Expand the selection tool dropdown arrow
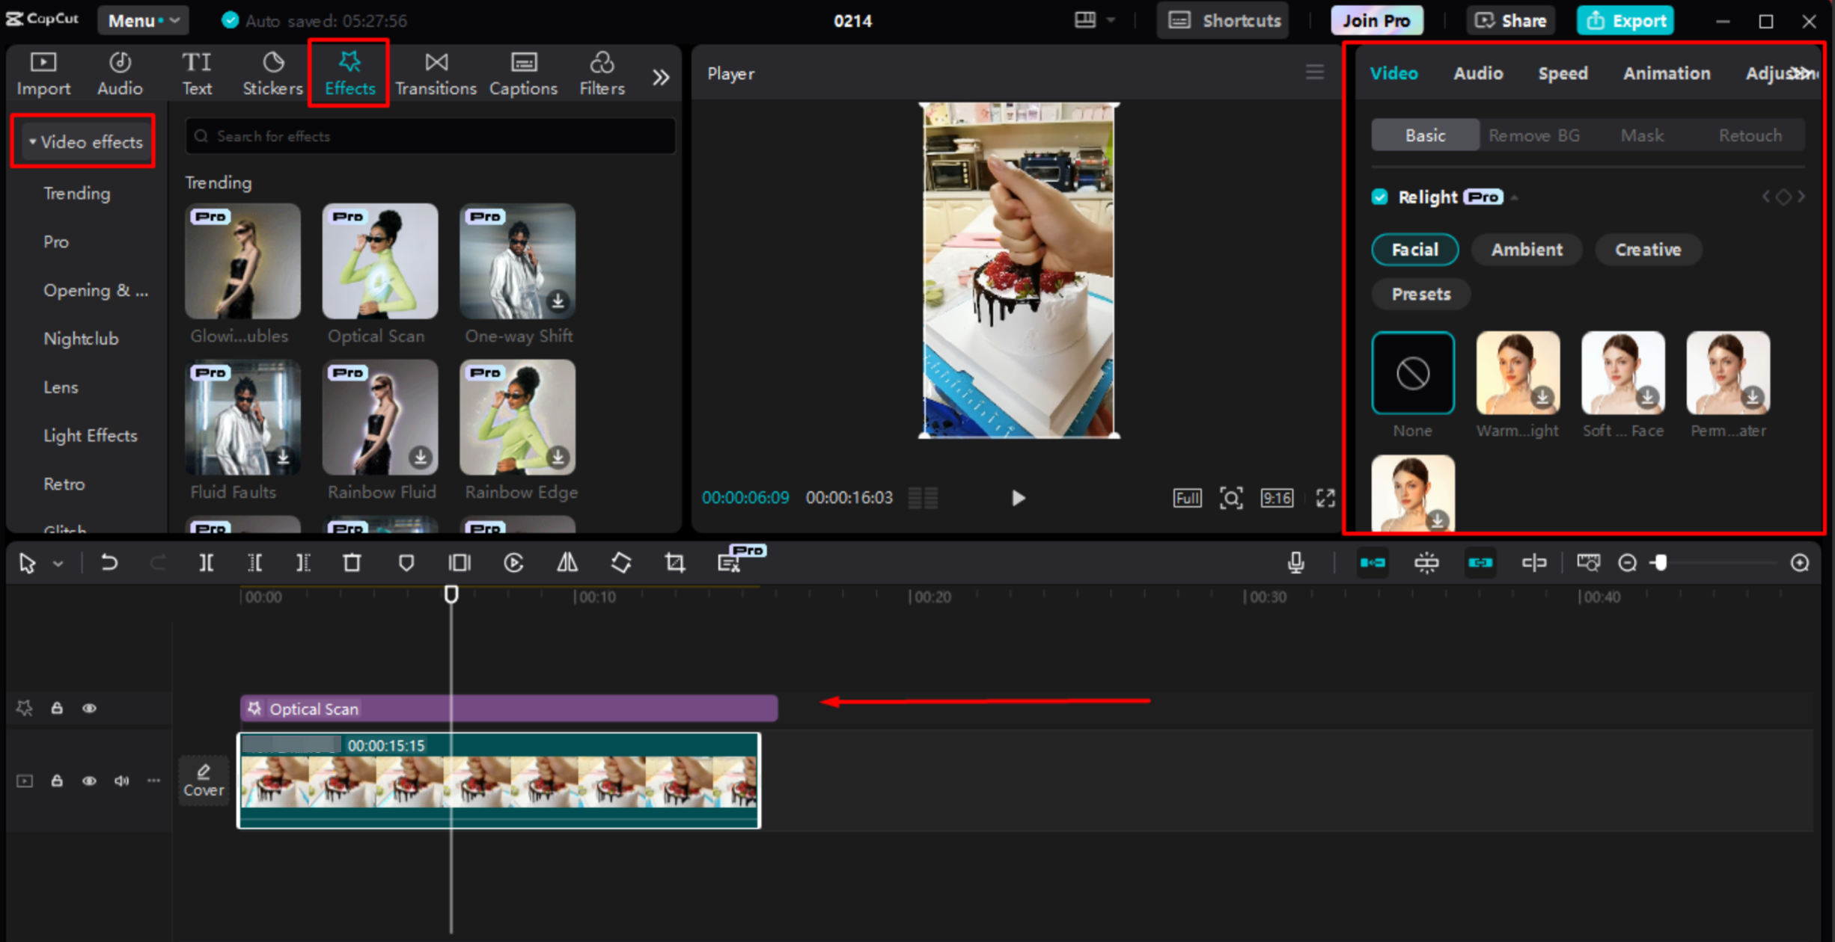The width and height of the screenshot is (1835, 942). (58, 563)
